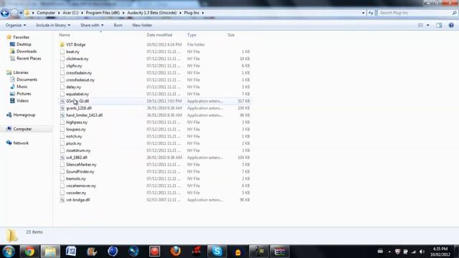Screen dimensions: 459x258
Task: Select the beat.ny file
Action: [72, 52]
